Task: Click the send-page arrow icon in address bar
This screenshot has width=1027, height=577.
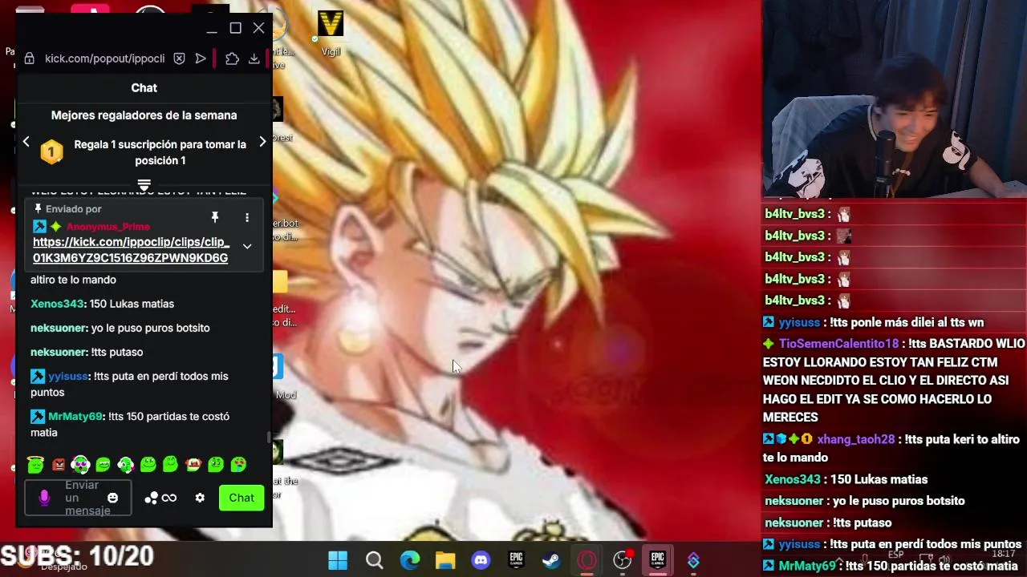Action: [201, 59]
